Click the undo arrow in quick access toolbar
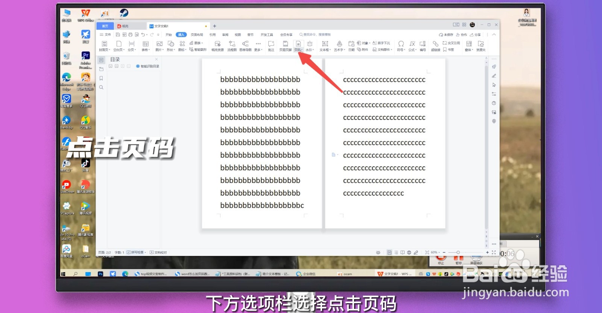Image resolution: width=602 pixels, height=313 pixels. coord(143,35)
